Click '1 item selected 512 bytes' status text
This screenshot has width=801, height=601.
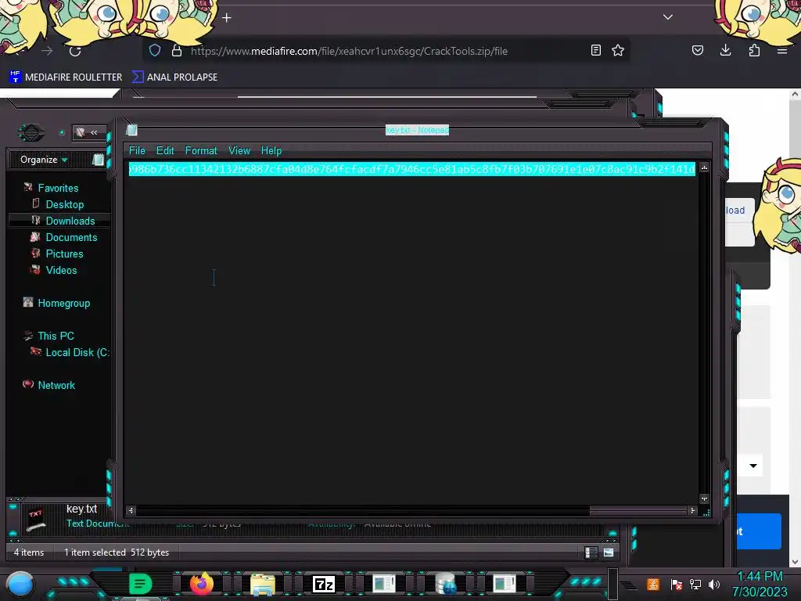coord(117,552)
